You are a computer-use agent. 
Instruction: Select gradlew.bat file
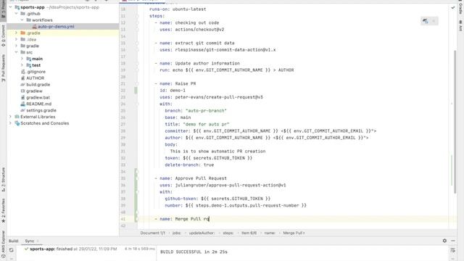[38, 97]
